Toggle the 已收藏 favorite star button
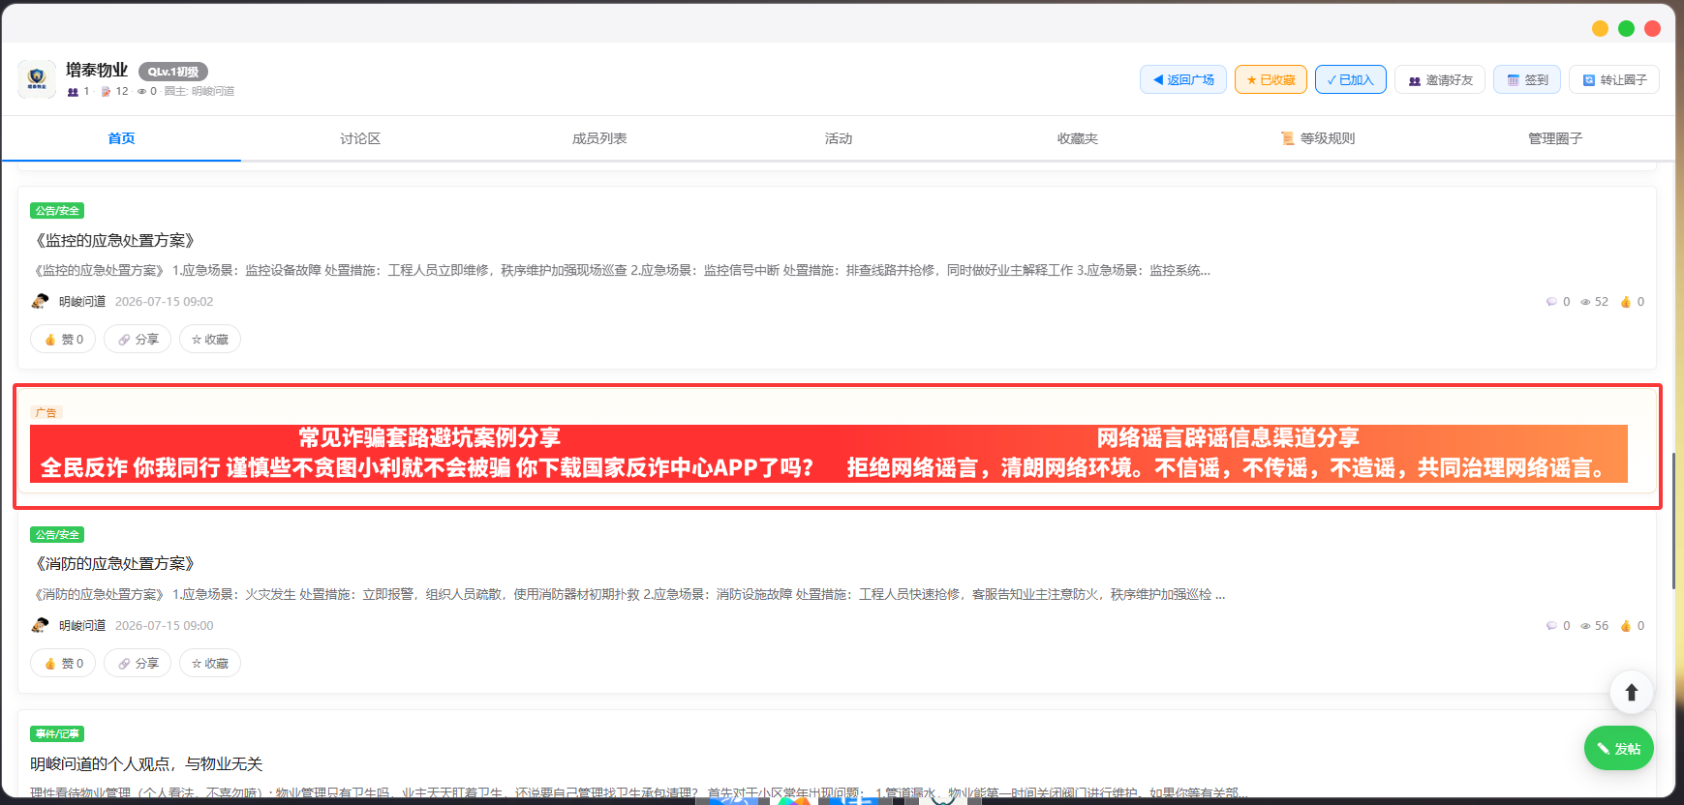This screenshot has height=805, width=1684. (x=1271, y=79)
